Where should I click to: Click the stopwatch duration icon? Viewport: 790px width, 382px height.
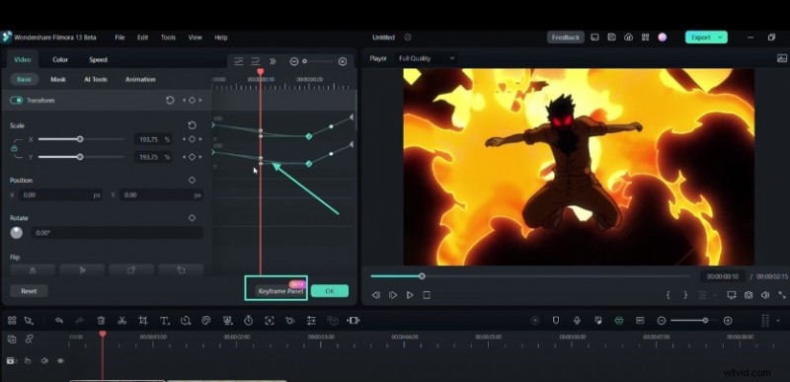(x=248, y=321)
